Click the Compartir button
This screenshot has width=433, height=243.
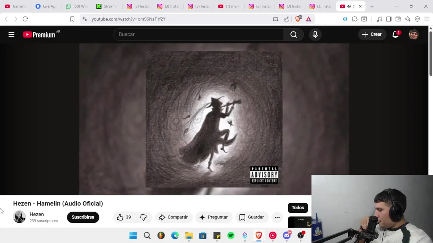173,217
